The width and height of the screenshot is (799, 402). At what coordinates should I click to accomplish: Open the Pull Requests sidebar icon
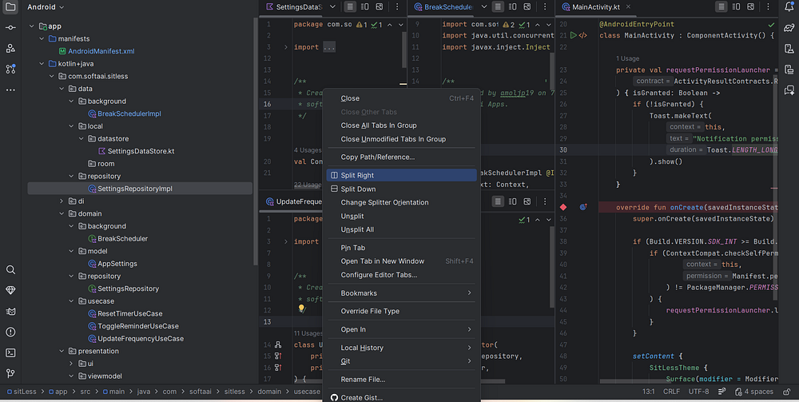click(x=10, y=69)
